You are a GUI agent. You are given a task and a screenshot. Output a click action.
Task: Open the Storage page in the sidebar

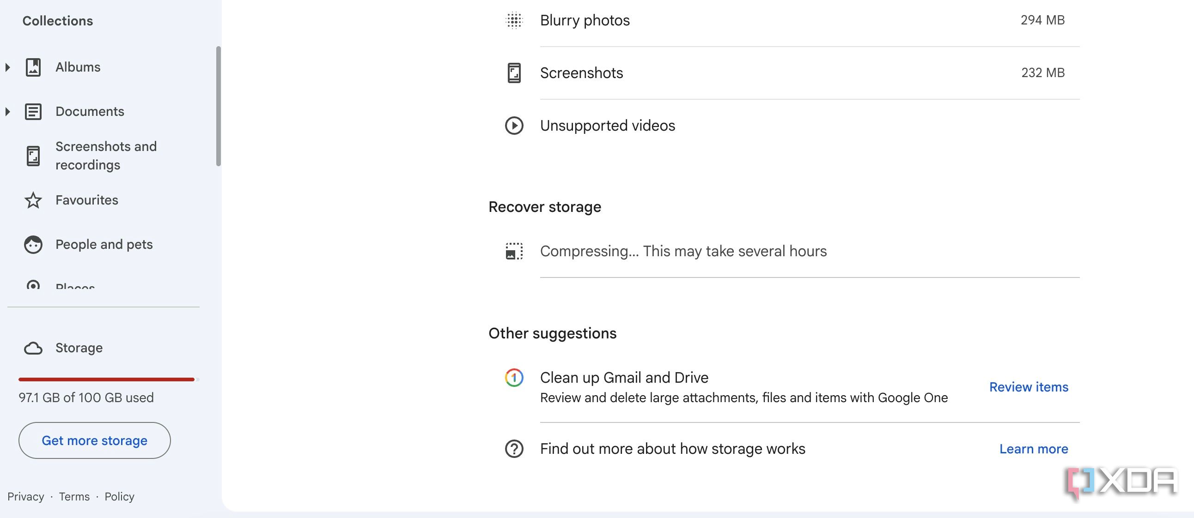(x=79, y=348)
